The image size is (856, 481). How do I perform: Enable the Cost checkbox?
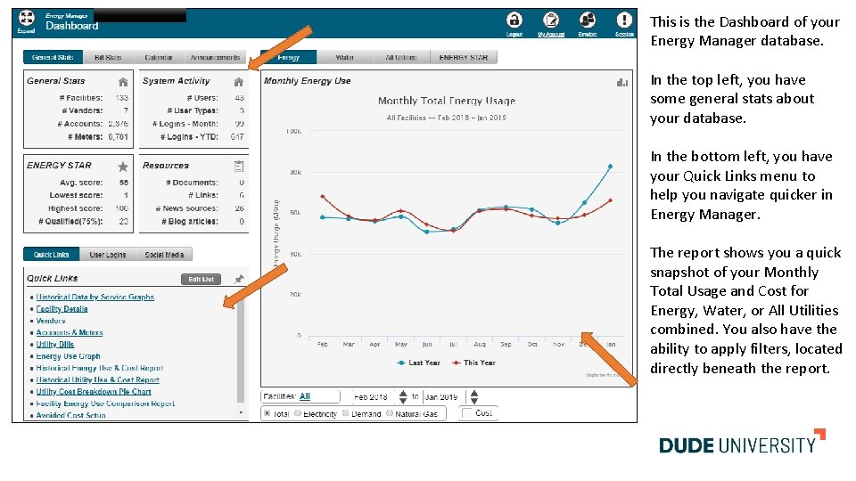pos(466,413)
